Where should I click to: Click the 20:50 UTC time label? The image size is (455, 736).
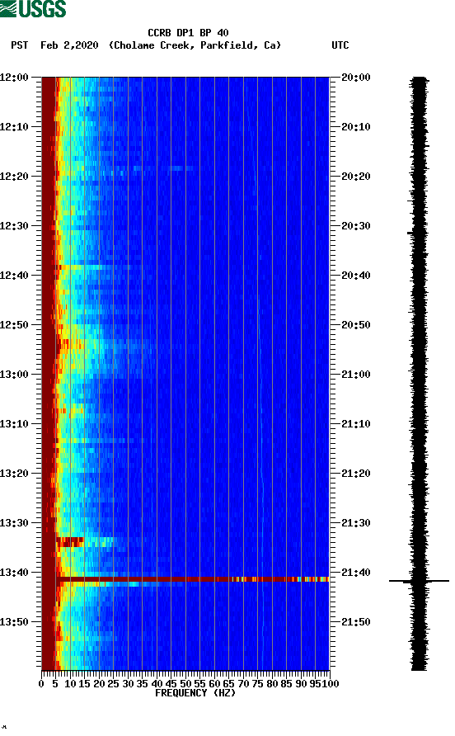click(x=355, y=325)
